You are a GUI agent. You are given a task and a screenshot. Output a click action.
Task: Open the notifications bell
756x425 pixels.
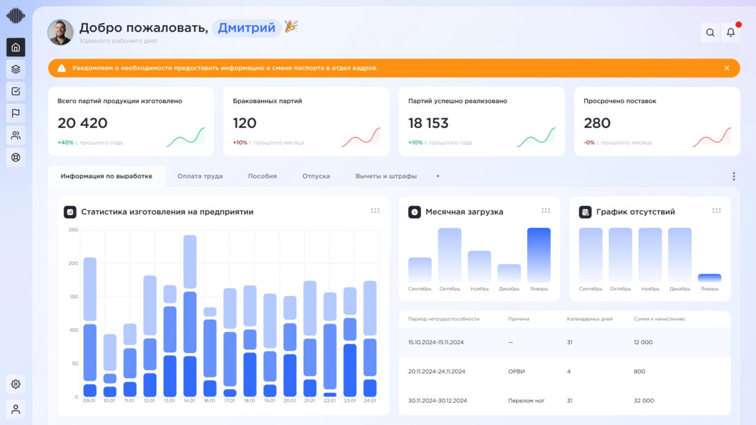730,33
